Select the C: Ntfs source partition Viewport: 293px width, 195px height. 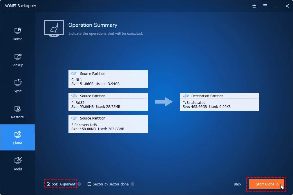click(x=108, y=79)
